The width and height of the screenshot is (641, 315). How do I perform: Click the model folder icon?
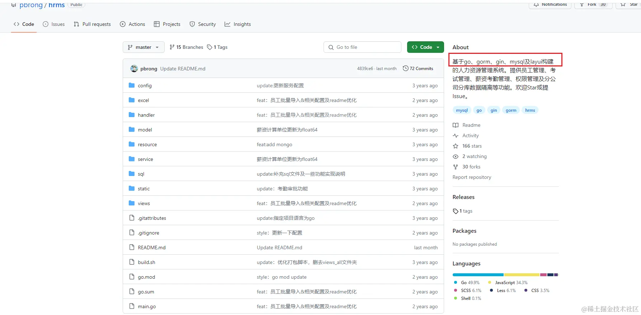[x=132, y=130]
